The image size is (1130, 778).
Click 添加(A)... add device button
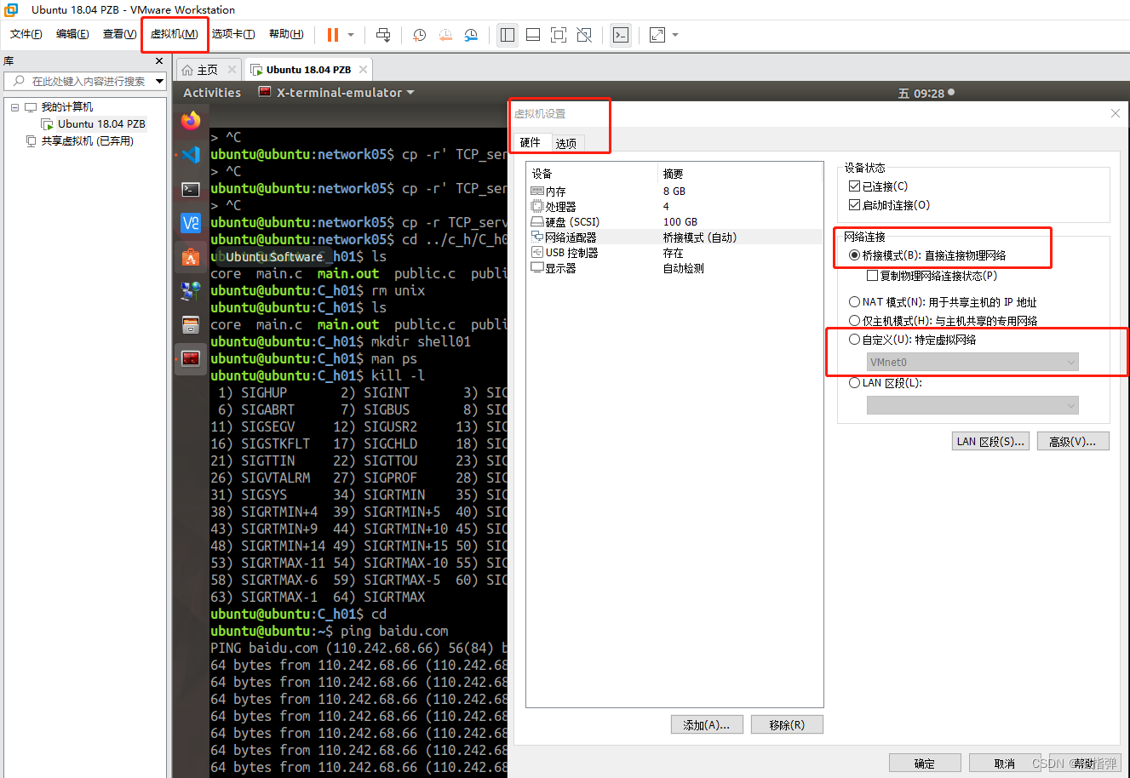[x=707, y=724]
